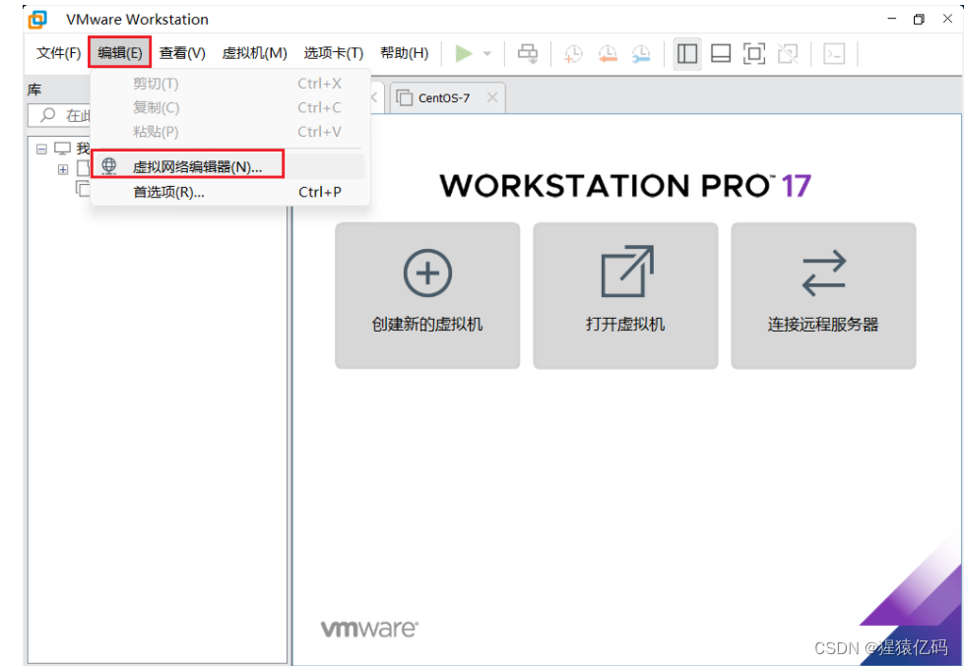964x666 pixels.
Task: Choose 剪切(T) from the edit menu
Action: click(230, 84)
